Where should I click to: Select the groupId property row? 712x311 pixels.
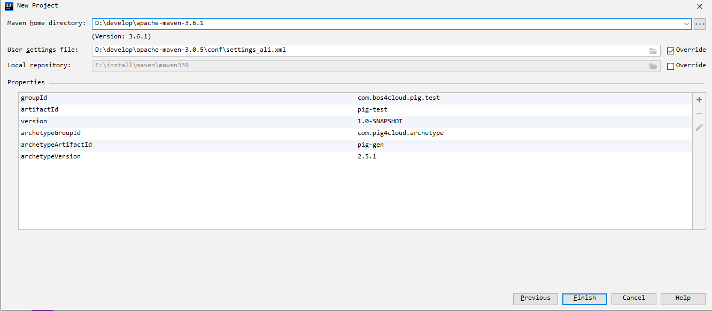[355, 98]
